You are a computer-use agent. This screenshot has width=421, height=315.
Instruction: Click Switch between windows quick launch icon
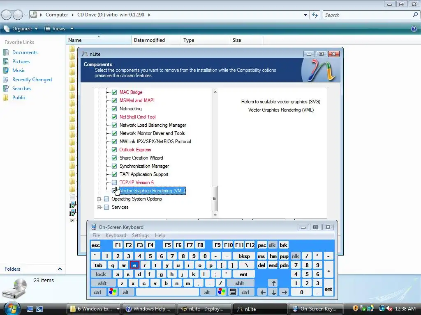39,309
